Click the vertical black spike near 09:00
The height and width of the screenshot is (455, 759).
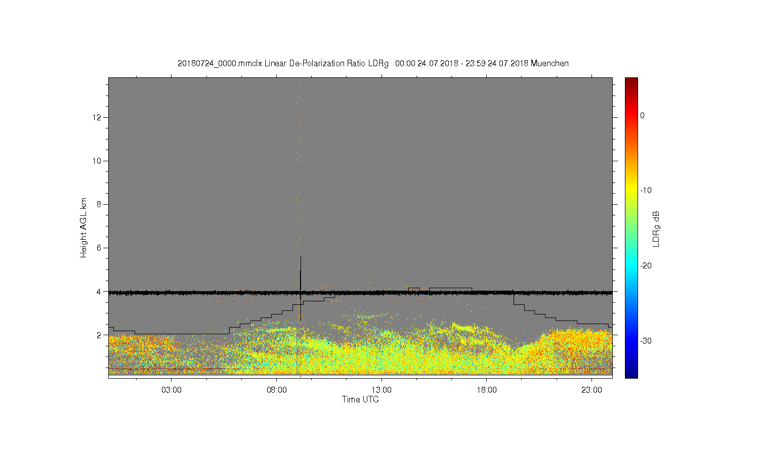click(301, 288)
